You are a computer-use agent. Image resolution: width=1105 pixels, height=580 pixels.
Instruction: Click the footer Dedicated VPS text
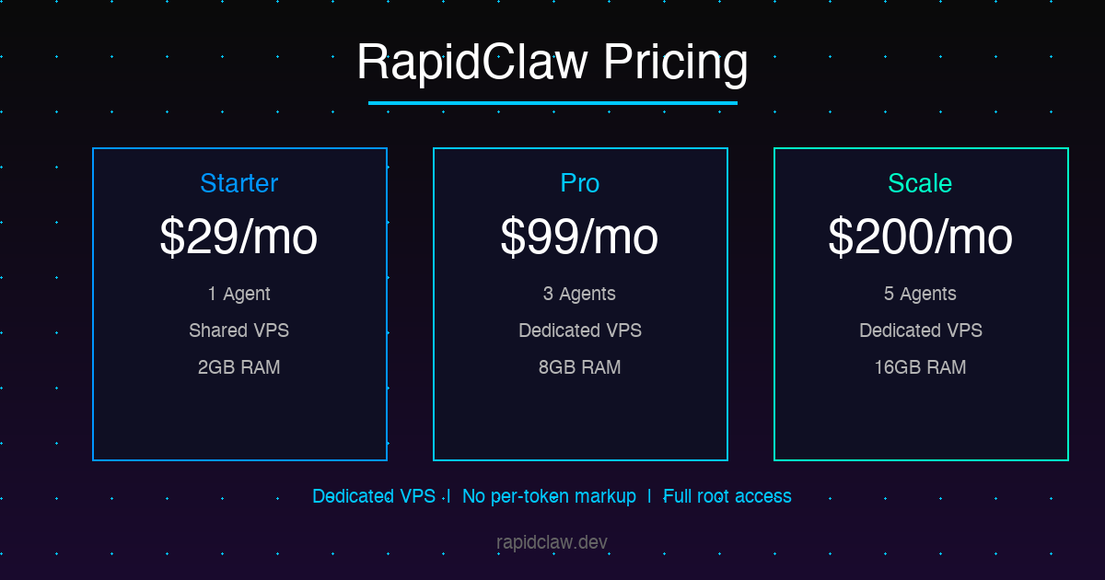(x=374, y=496)
